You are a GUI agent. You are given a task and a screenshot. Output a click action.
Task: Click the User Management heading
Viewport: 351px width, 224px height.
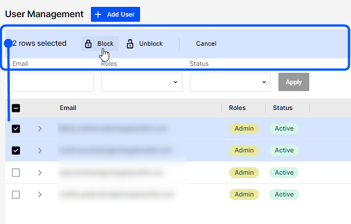pyautogui.click(x=44, y=14)
